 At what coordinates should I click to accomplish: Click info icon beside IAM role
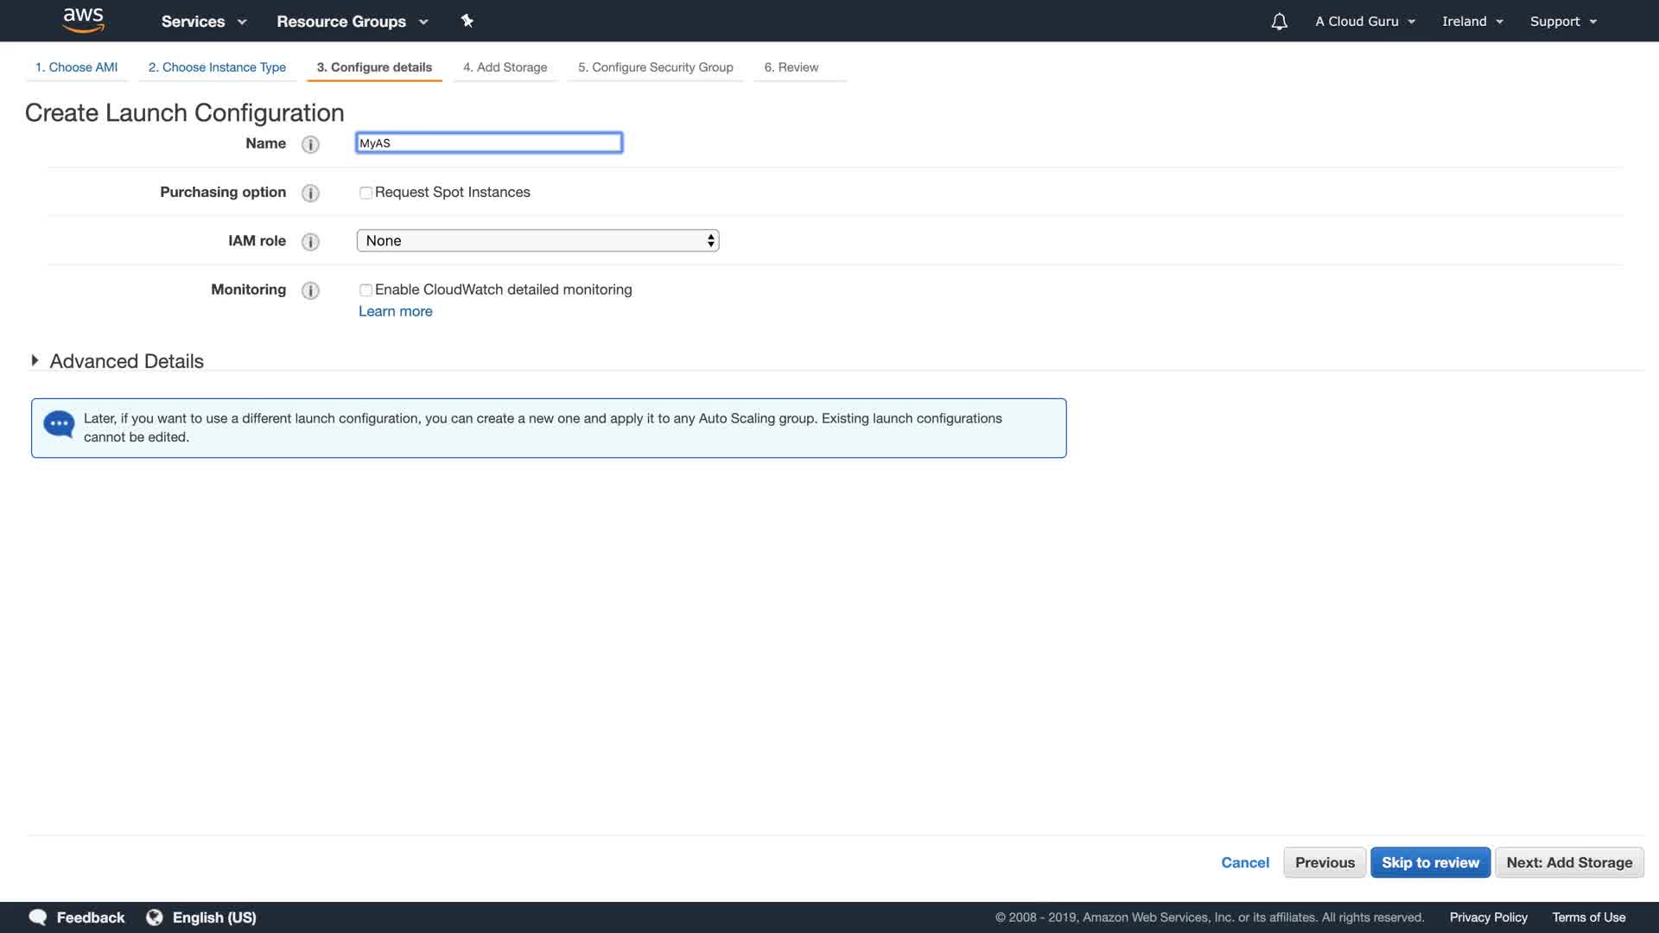click(310, 242)
